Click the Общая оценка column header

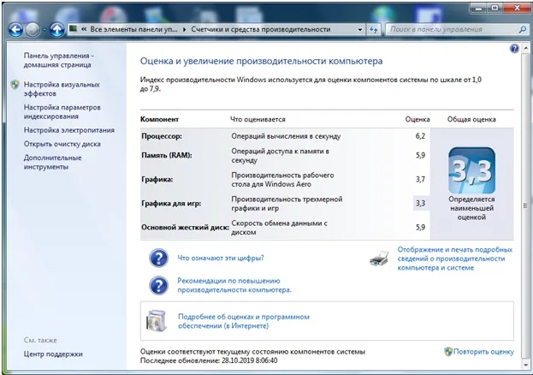click(x=471, y=120)
